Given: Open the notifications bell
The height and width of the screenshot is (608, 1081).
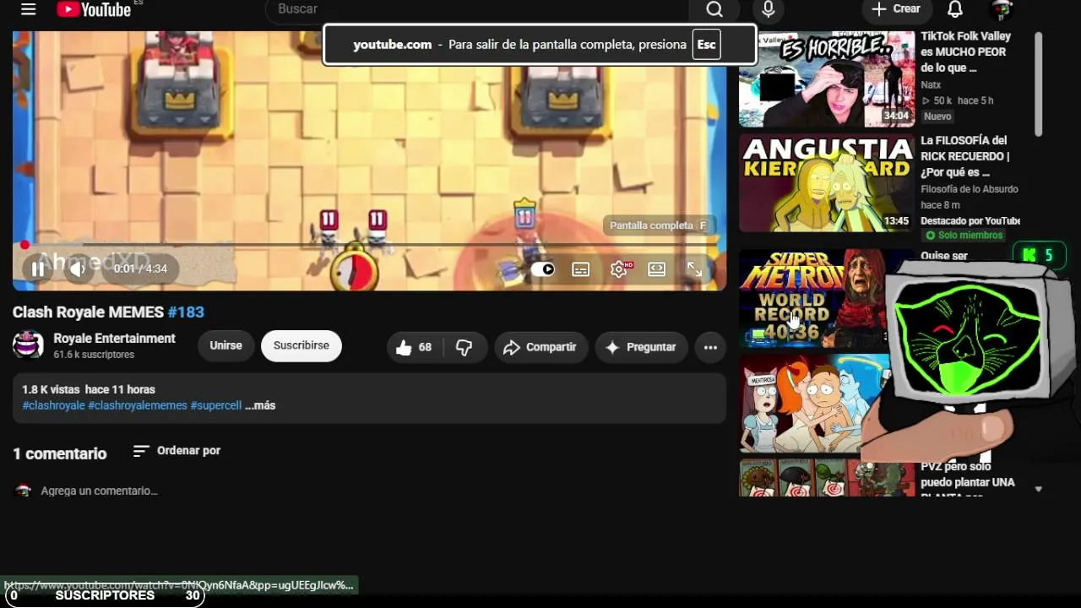Looking at the screenshot, I should 955,9.
